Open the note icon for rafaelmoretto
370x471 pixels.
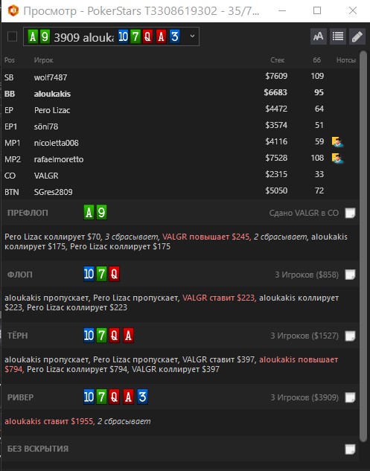pos(337,158)
